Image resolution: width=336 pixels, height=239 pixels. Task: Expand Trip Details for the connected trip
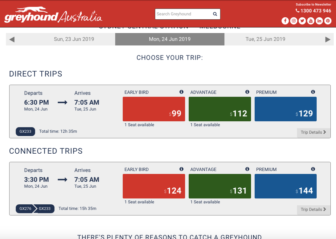[313, 210]
